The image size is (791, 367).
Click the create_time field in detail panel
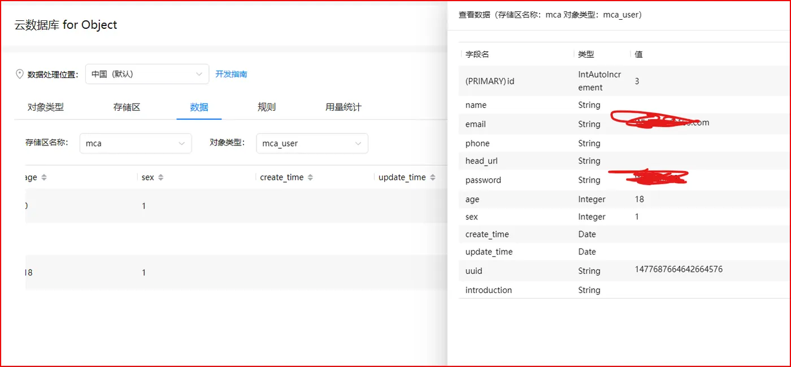[487, 235]
